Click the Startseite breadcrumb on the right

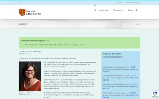tap(138, 24)
